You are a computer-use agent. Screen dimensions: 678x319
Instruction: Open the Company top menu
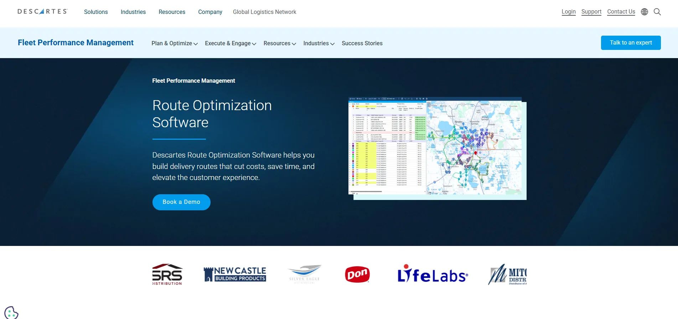coord(210,12)
